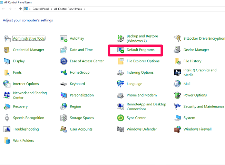
Task: Open the Storage Spaces link
Action: 82,118
